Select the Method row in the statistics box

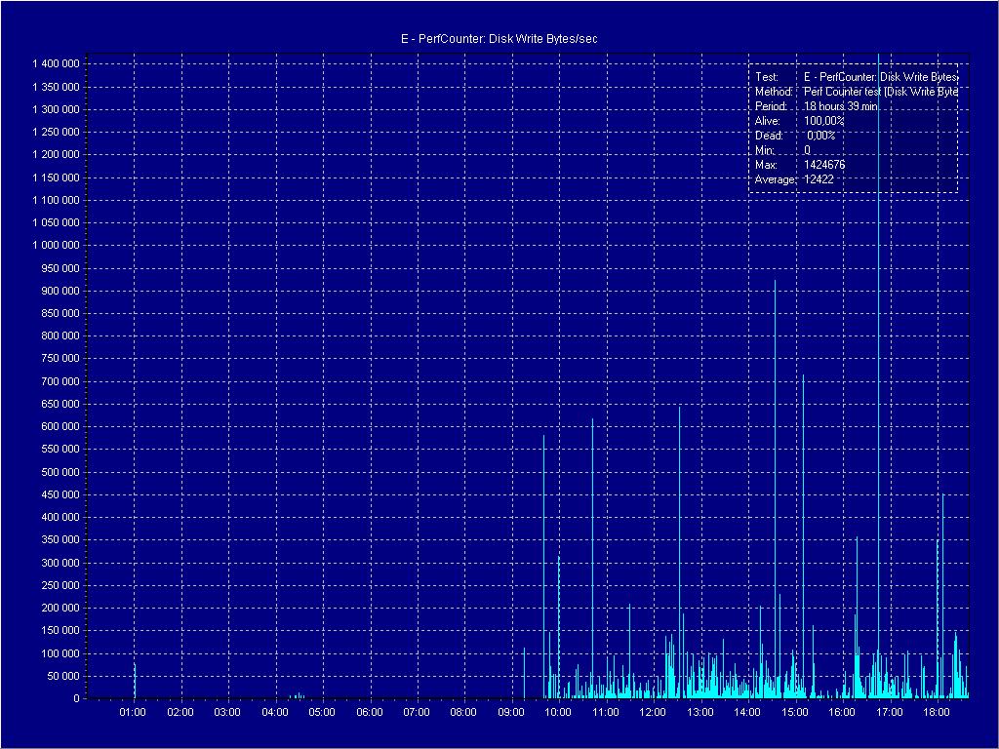(856, 91)
